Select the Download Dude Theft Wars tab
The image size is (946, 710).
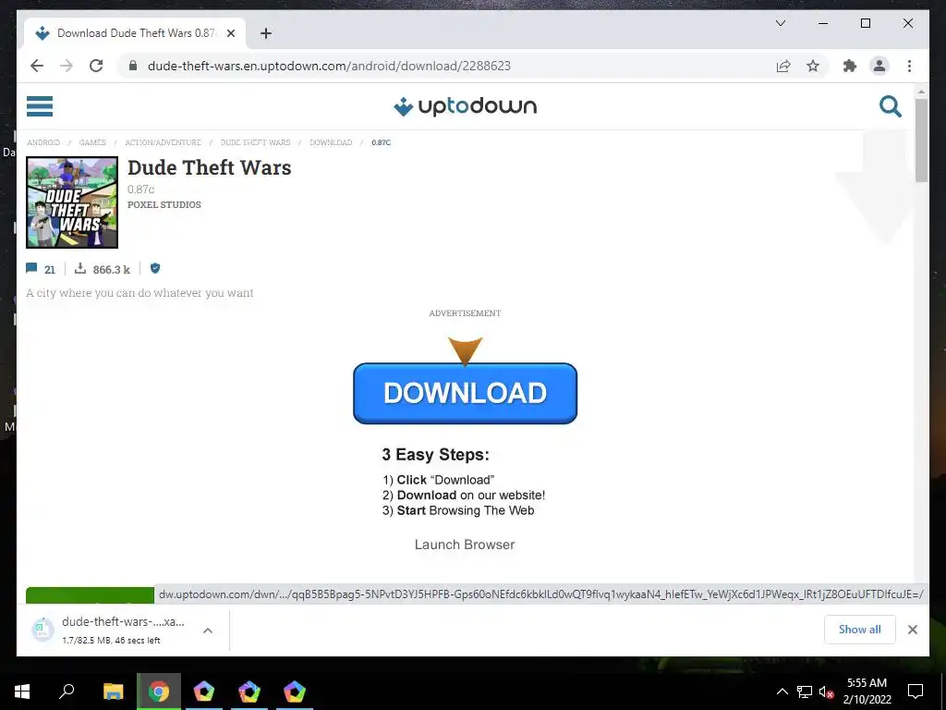135,33
